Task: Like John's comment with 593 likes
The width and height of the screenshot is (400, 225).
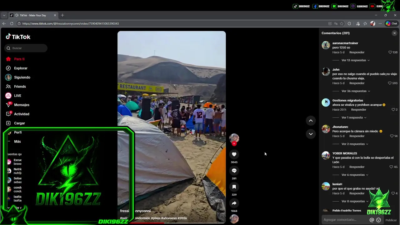Action: pyautogui.click(x=390, y=83)
